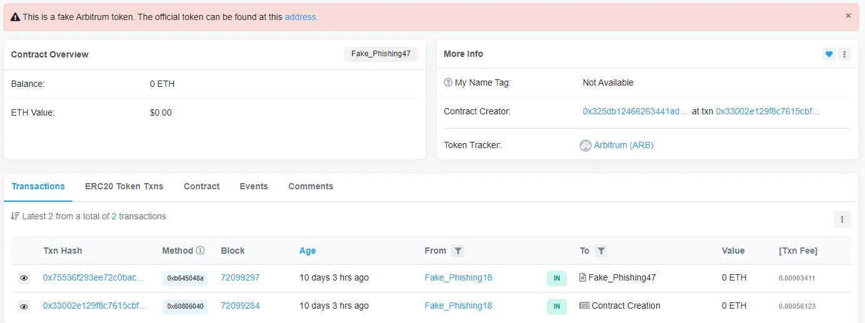Toggle the Age column time format
Viewport: 865px width, 323px height.
pos(307,251)
